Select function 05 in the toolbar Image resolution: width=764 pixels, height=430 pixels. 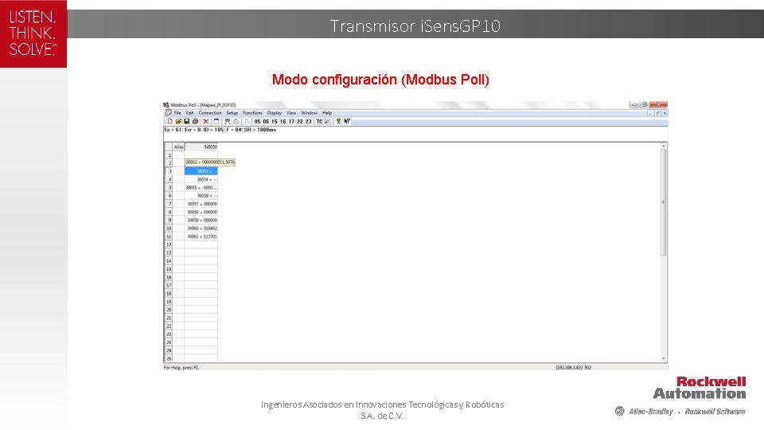257,121
